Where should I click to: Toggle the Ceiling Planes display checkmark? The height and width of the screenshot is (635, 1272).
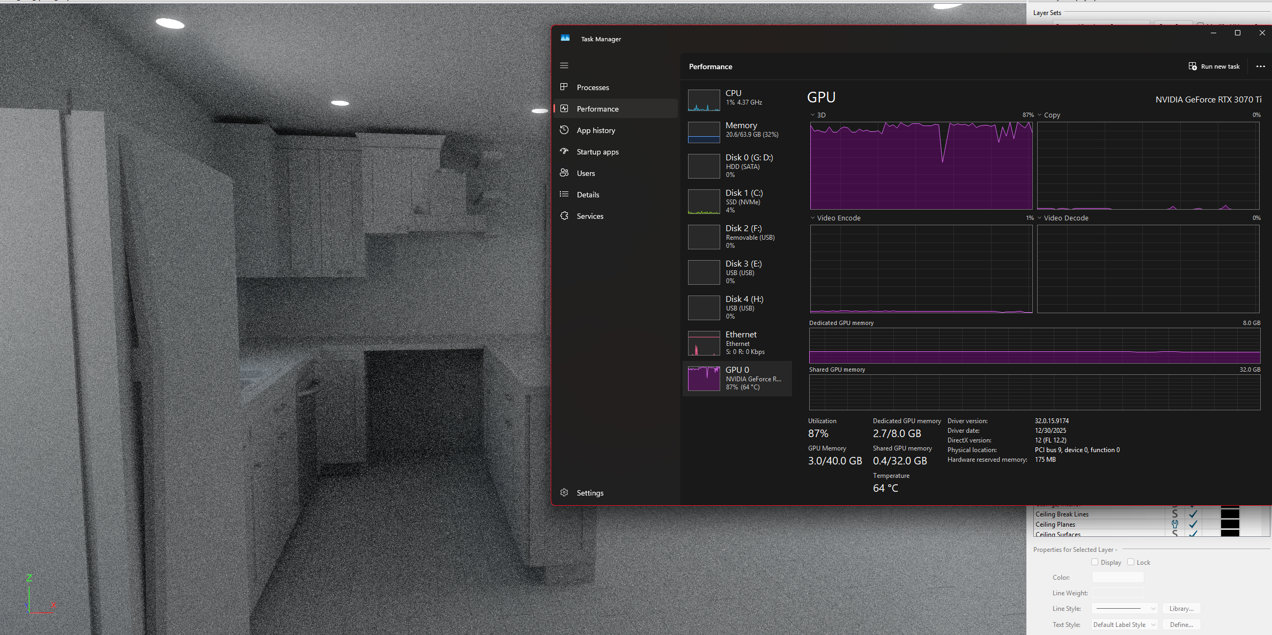[x=1193, y=525]
